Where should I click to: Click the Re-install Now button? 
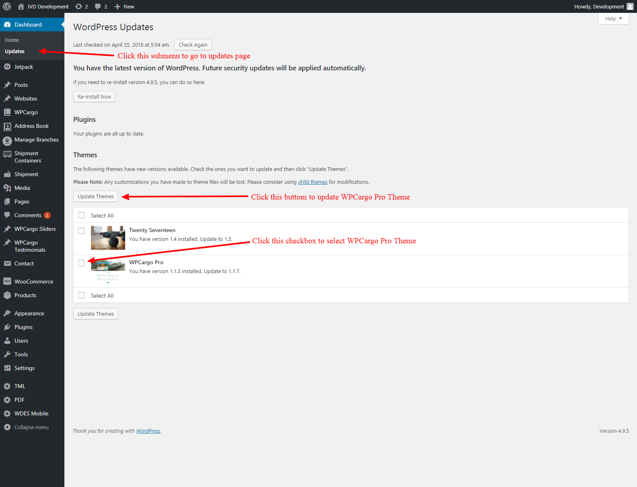pos(94,97)
